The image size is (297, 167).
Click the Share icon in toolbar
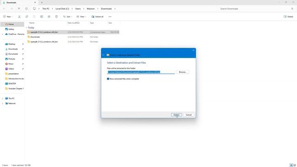coord(49,17)
